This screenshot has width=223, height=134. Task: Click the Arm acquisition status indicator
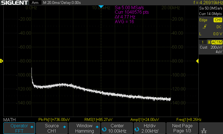click(x=35, y=3)
